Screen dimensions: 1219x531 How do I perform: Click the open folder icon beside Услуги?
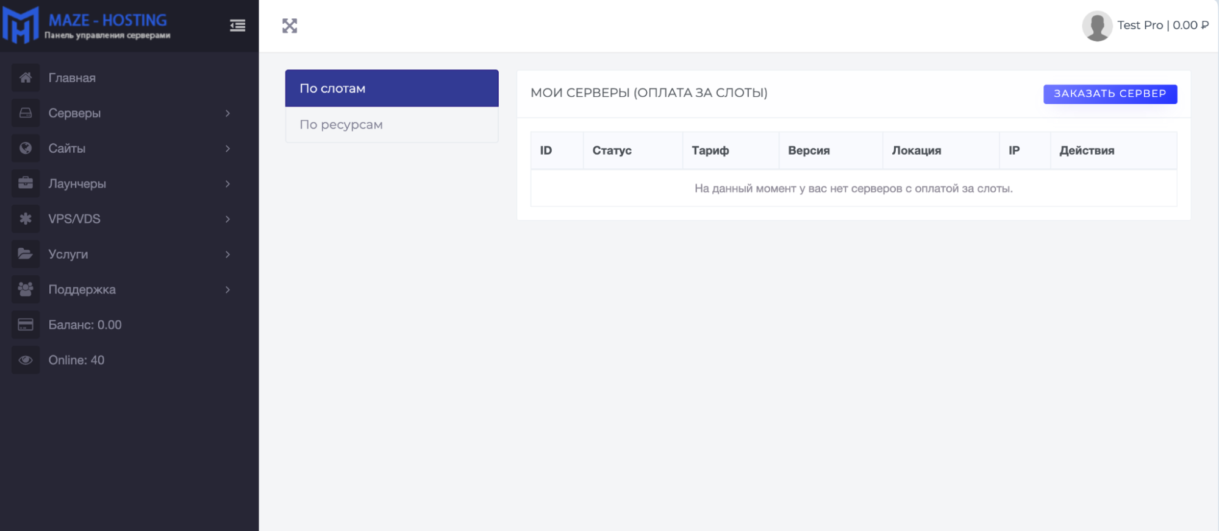pos(26,254)
